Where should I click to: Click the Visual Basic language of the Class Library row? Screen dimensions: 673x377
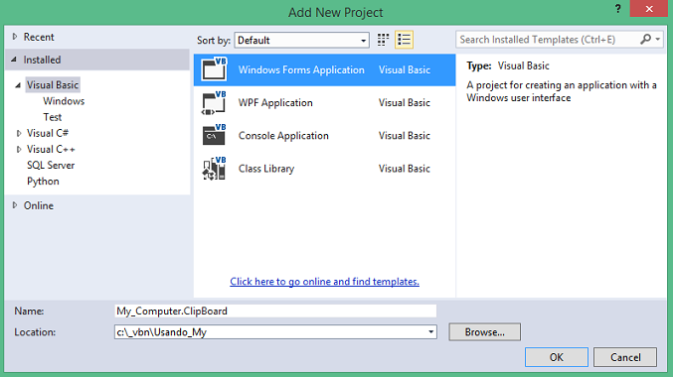[x=405, y=169]
